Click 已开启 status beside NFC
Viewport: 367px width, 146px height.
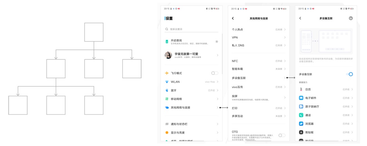click(279, 61)
